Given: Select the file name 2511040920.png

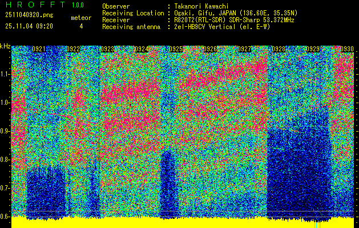Looking at the screenshot, I should point(29,15).
